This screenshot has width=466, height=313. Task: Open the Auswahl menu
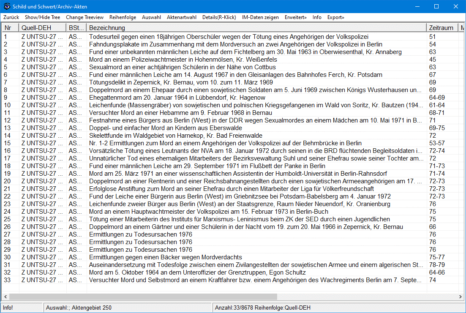(x=151, y=17)
